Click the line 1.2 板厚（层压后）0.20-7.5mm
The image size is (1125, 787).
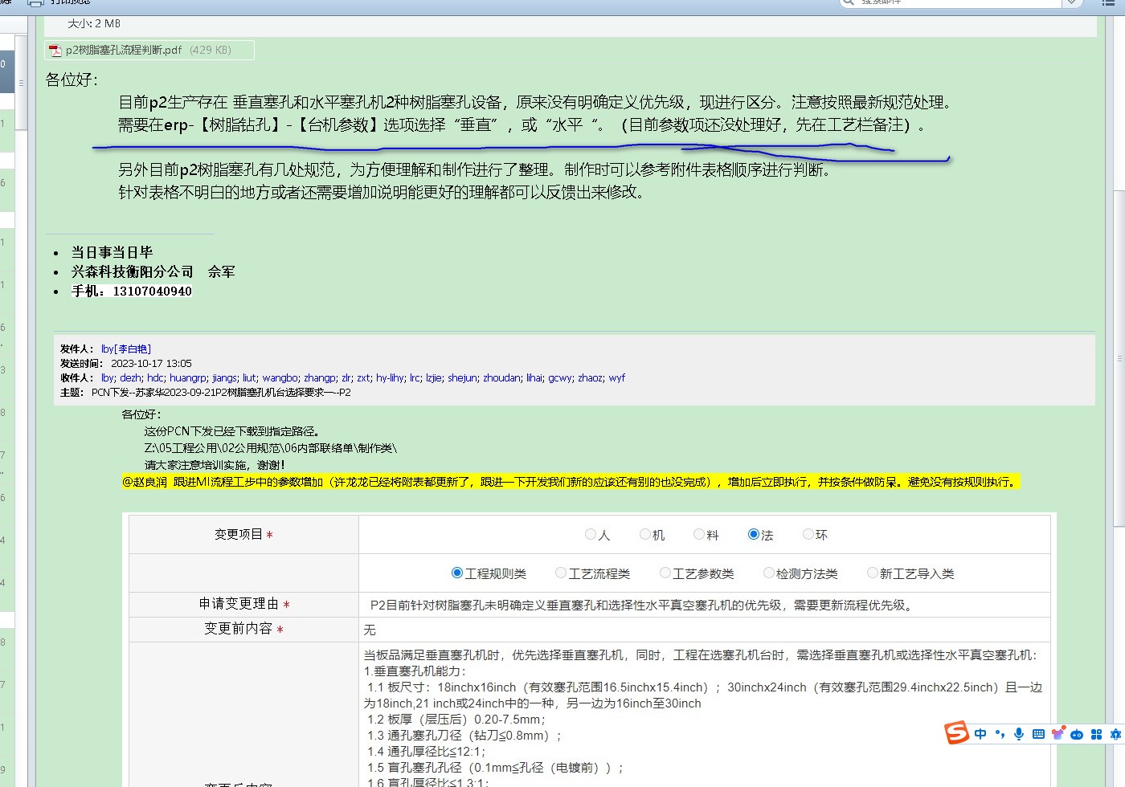[x=456, y=720]
